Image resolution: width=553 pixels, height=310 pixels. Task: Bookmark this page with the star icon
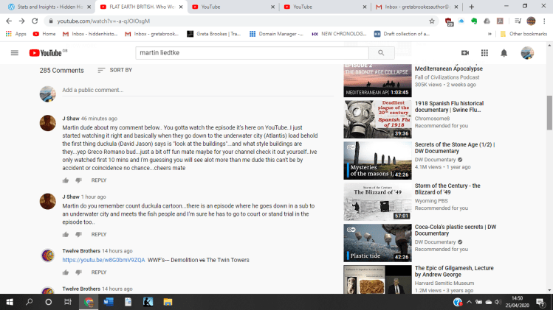[432, 21]
